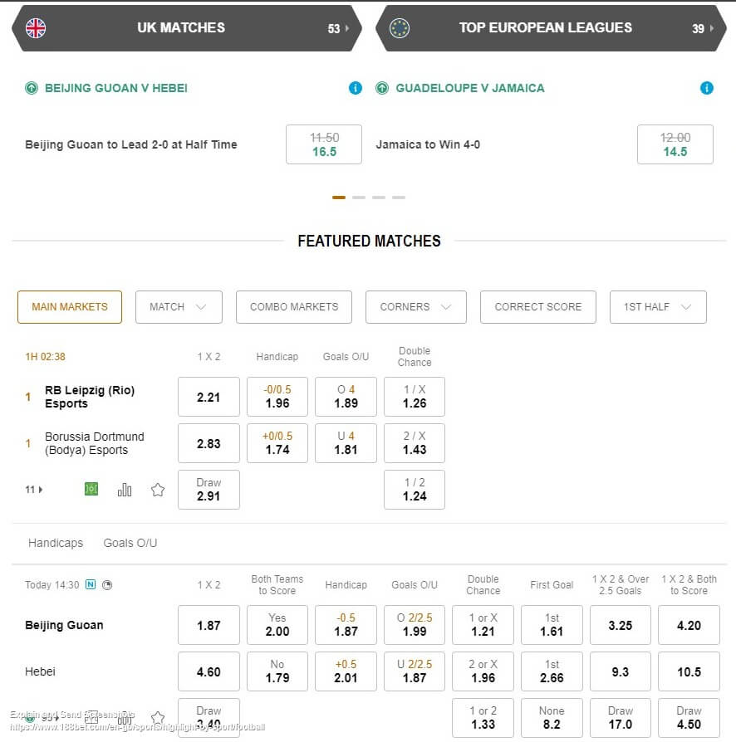Screen dimensions: 736x742
Task: Bet Jamaica to win 4-0 at 14.5
Action: click(675, 144)
